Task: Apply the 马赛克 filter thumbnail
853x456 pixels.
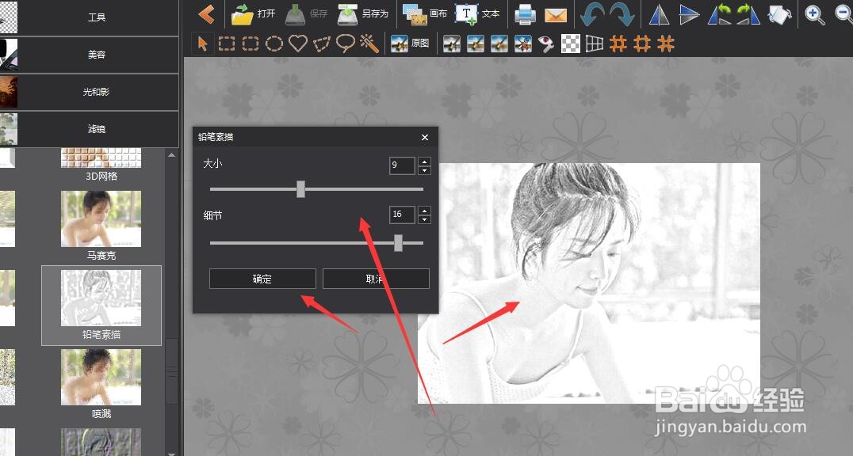Action: (x=101, y=218)
